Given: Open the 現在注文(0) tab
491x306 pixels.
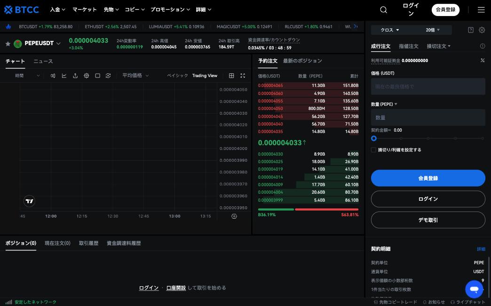Looking at the screenshot, I should [58, 243].
